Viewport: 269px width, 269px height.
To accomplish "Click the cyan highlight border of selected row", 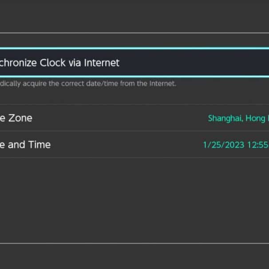I will (x=133, y=48).
